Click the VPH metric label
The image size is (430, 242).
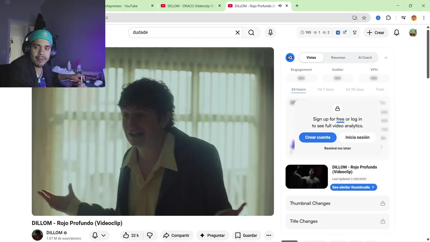coord(374,70)
